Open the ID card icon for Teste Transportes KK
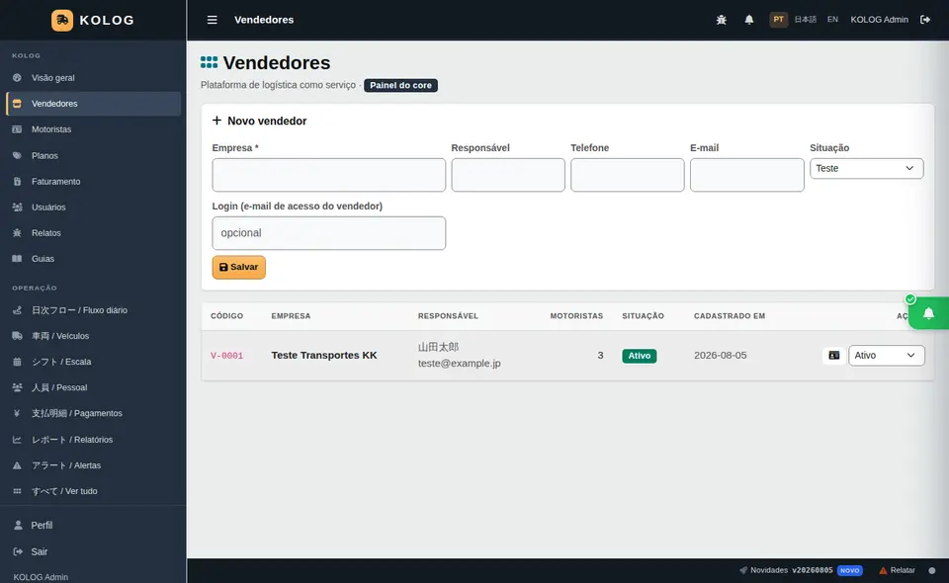 coord(833,356)
